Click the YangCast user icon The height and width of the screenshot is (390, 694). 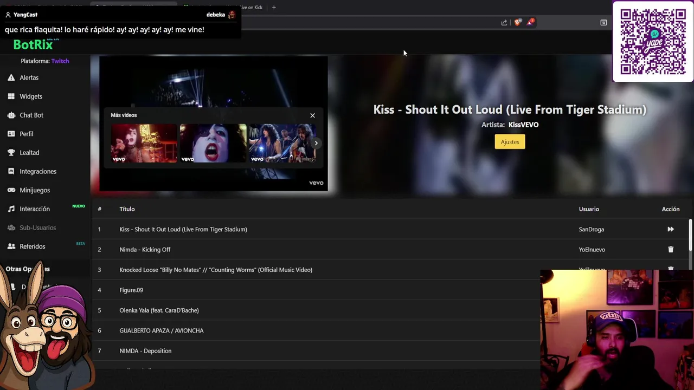click(x=8, y=15)
